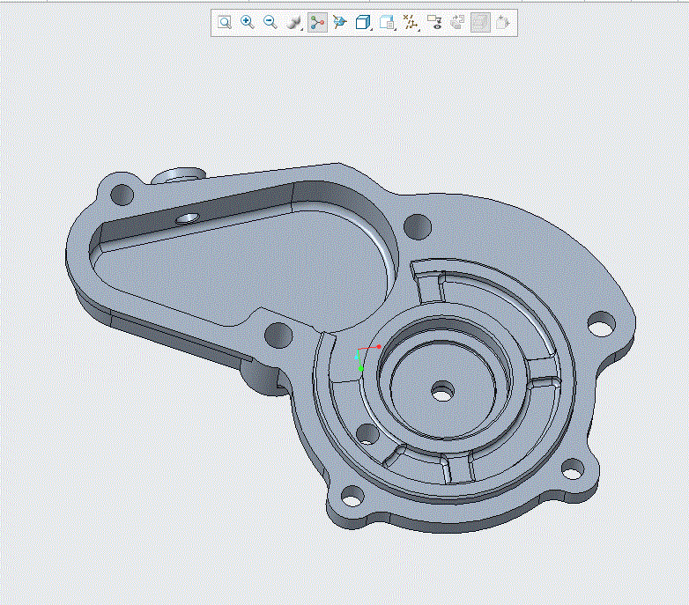
Task: Select the Zoom Out tool
Action: pos(270,22)
